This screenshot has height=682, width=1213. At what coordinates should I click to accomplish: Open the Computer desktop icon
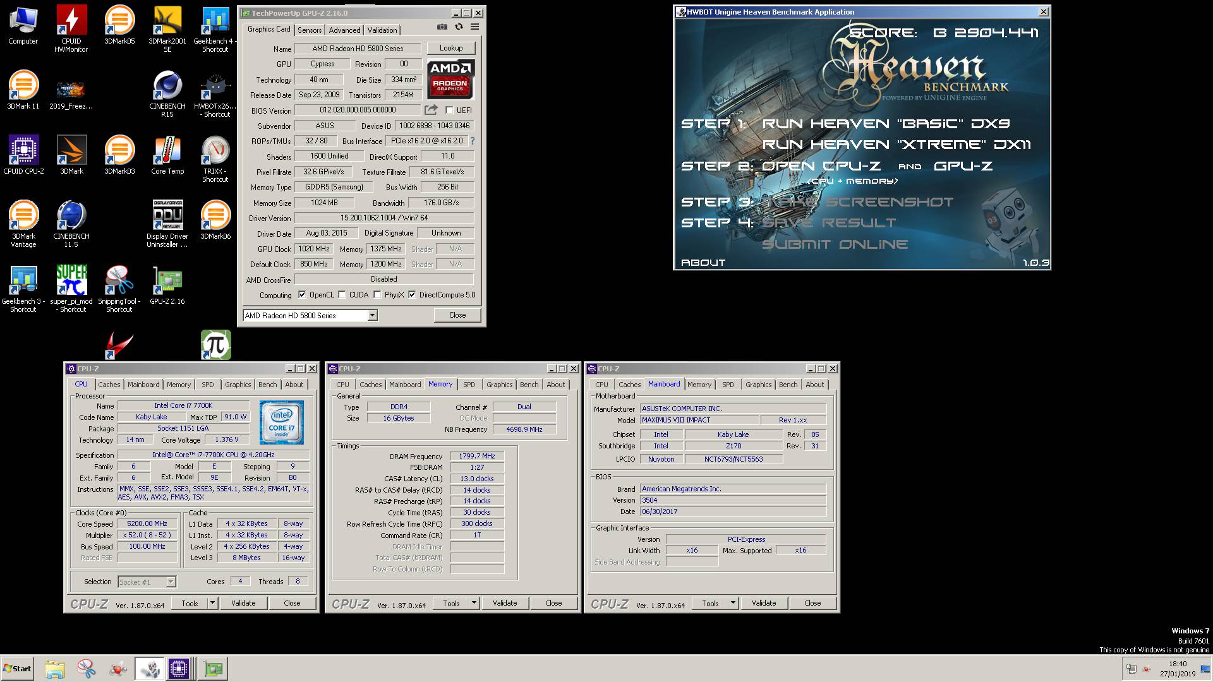click(x=23, y=25)
